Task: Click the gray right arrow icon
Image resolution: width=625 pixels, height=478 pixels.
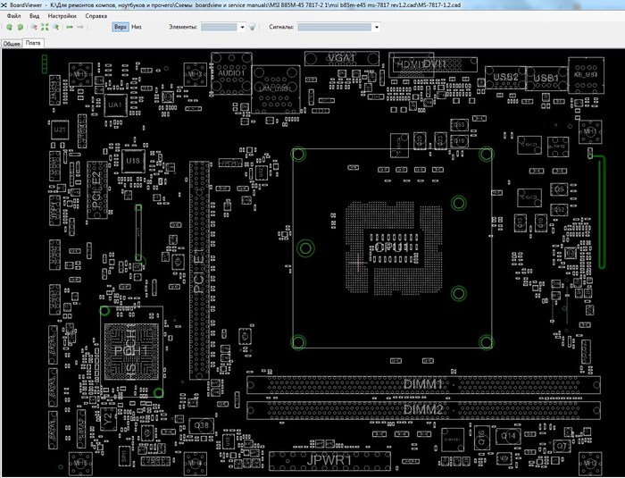Action: (81, 27)
